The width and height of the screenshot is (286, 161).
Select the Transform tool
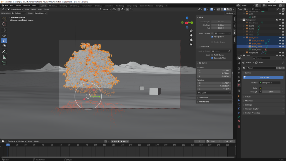(4, 46)
